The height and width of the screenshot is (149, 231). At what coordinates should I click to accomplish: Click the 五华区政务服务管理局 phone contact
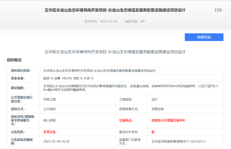coord(178,141)
